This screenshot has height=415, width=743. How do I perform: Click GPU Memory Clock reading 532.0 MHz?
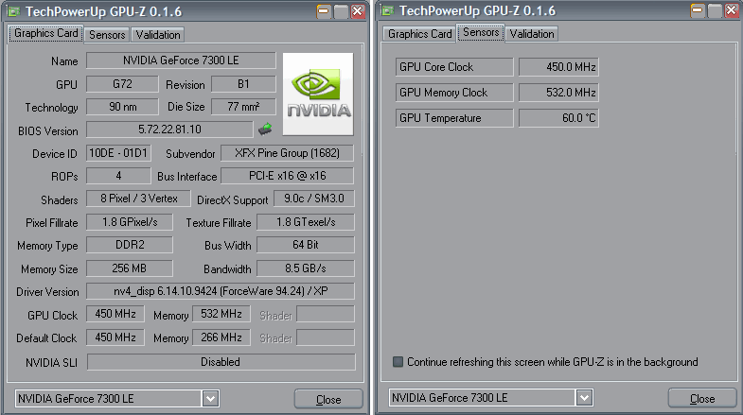tap(558, 93)
